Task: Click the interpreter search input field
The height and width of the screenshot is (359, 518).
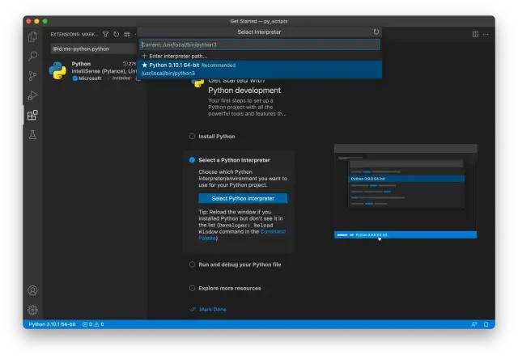Action: tap(259, 44)
